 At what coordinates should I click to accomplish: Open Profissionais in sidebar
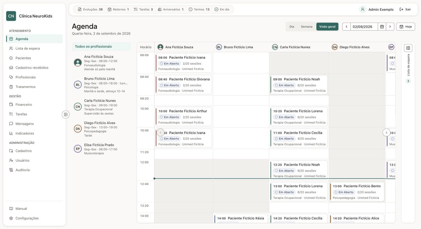(x=34, y=77)
